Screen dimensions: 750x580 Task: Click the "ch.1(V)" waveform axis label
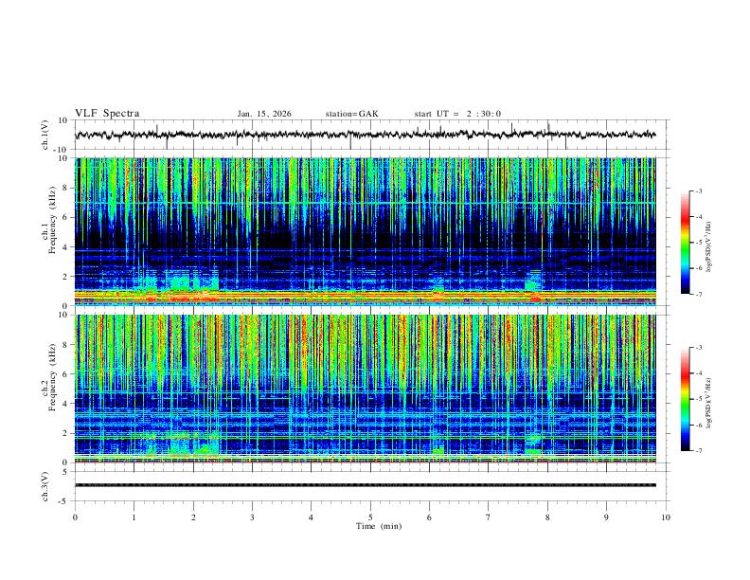(45, 135)
